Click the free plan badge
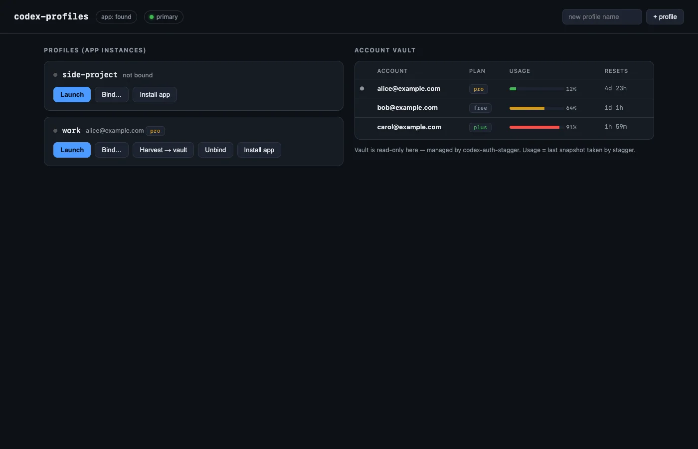This screenshot has width=698, height=449. (x=480, y=108)
